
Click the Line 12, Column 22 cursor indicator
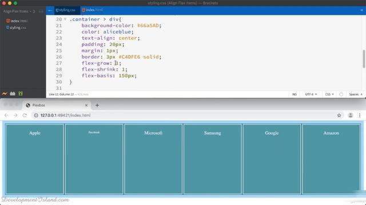[61, 95]
